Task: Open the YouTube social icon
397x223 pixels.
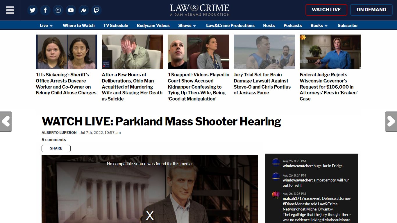Action: point(71,10)
